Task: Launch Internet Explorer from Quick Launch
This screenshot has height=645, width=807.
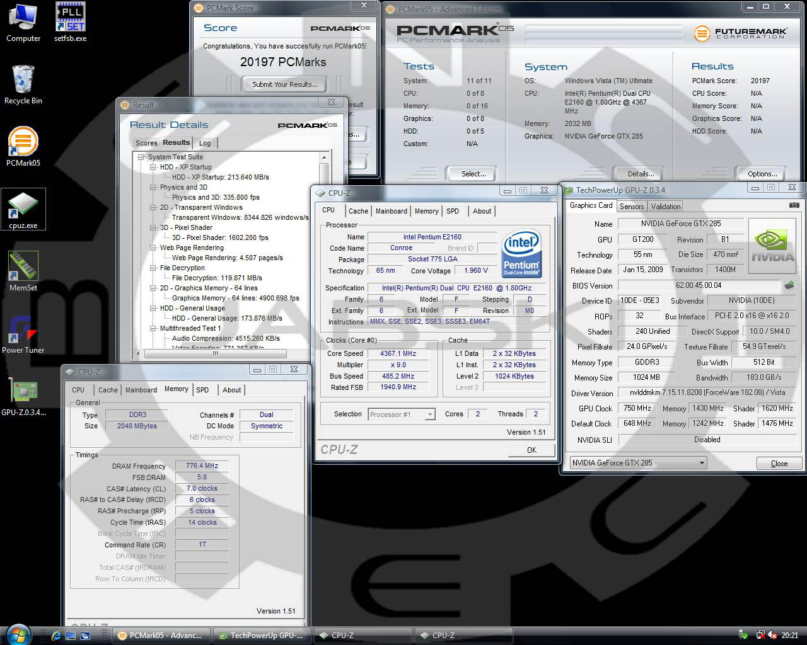Action: (x=56, y=636)
